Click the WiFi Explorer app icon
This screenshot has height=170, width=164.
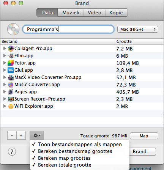click(x=11, y=106)
